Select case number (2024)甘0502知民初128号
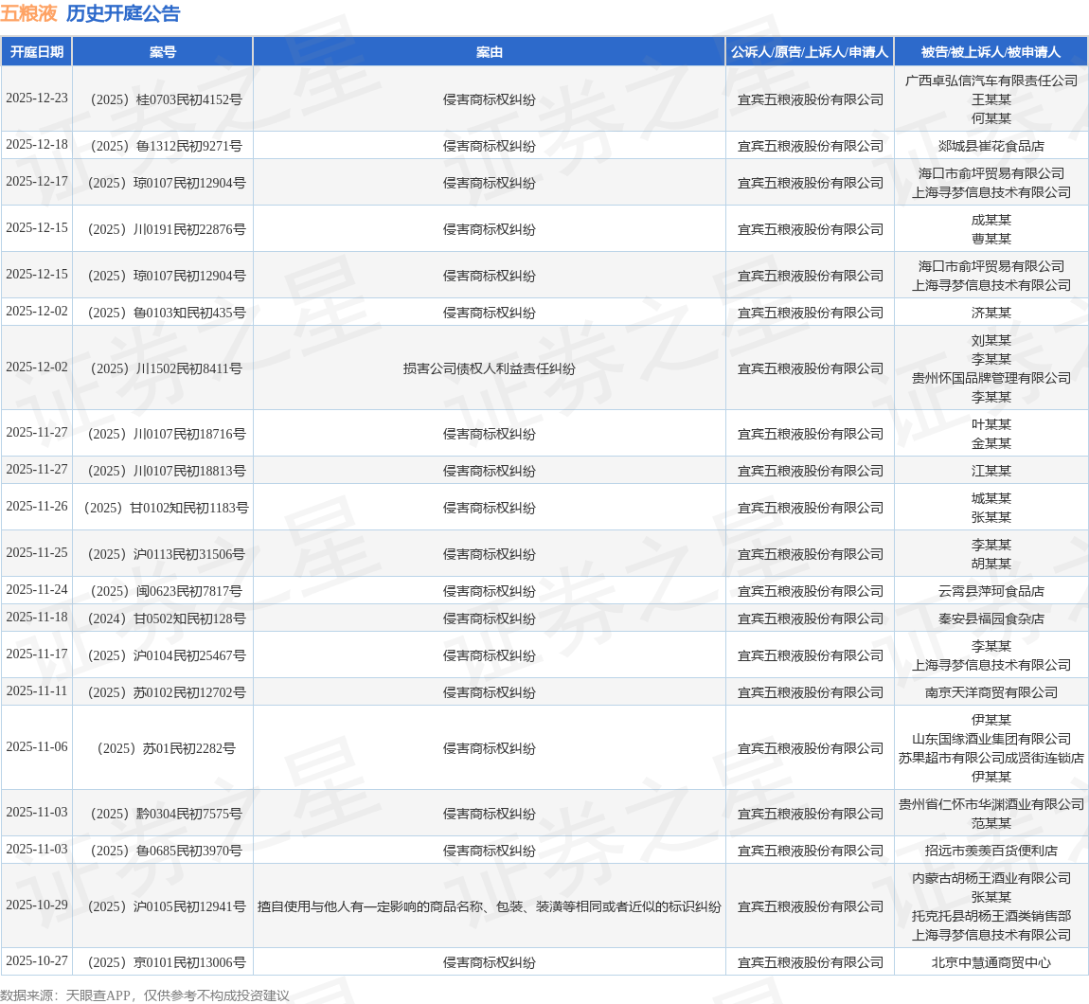This screenshot has height=1004, width=1089. (163, 619)
